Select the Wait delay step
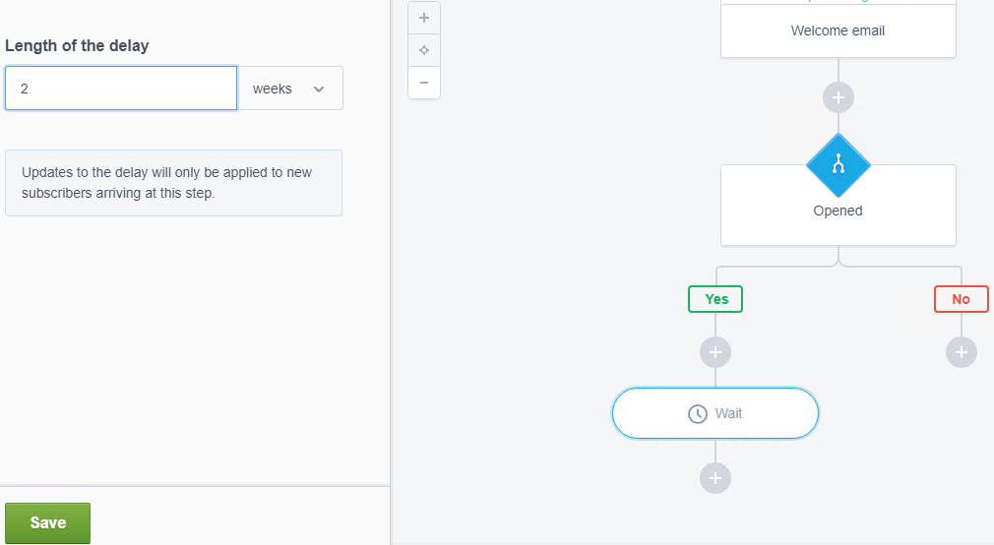The height and width of the screenshot is (545, 994). [715, 413]
